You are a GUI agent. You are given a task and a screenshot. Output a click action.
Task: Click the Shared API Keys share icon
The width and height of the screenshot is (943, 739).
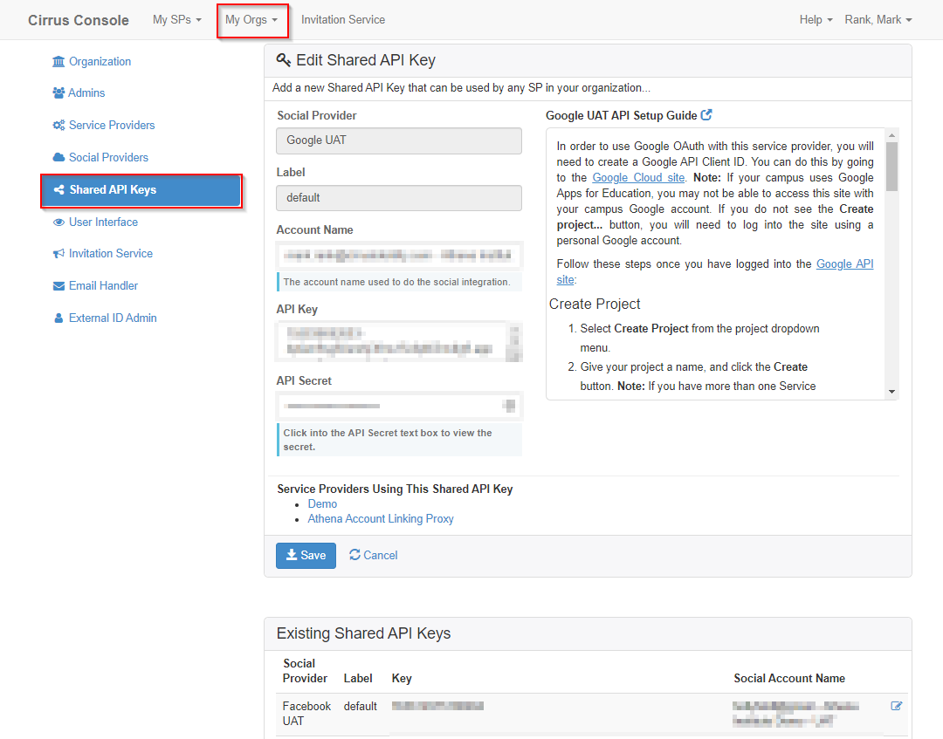59,190
